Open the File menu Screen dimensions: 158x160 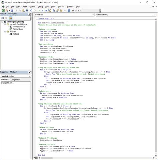click(7, 7)
